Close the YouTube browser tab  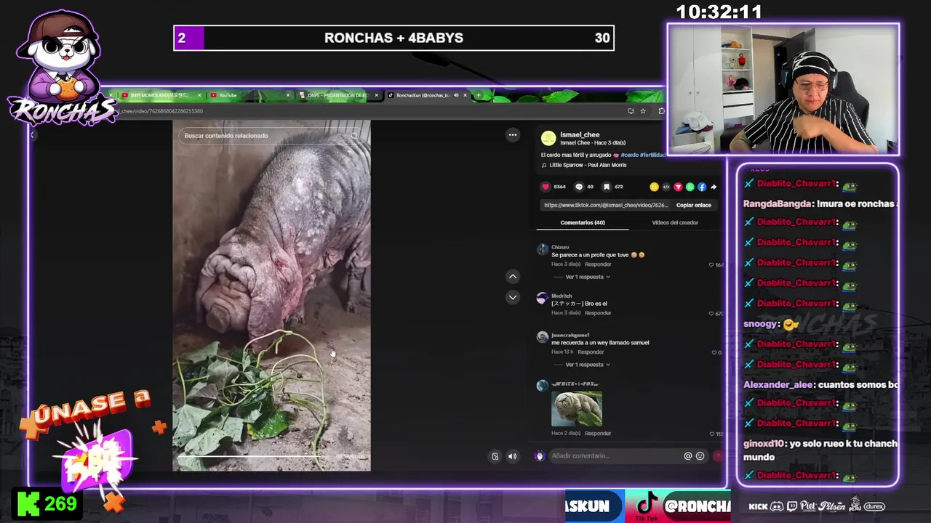tap(288, 95)
